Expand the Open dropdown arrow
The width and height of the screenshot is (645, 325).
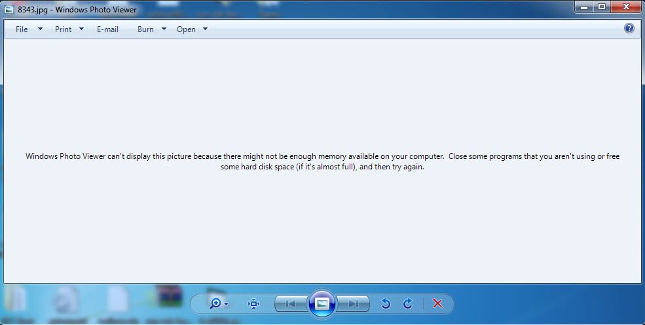pos(205,29)
